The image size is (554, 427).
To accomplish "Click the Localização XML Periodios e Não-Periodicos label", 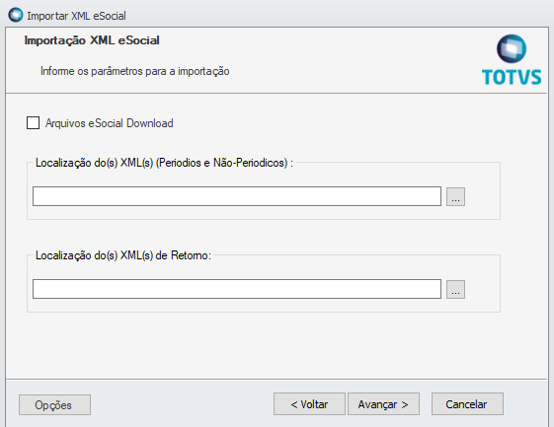I will [164, 163].
